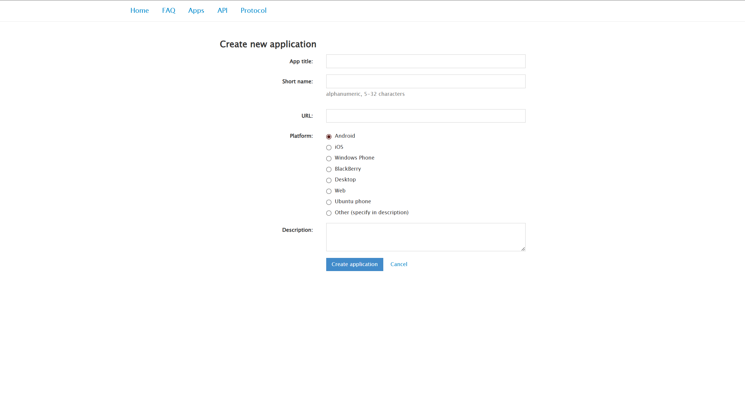Choose the Desktop platform option
This screenshot has width=745, height=407.
[329, 180]
